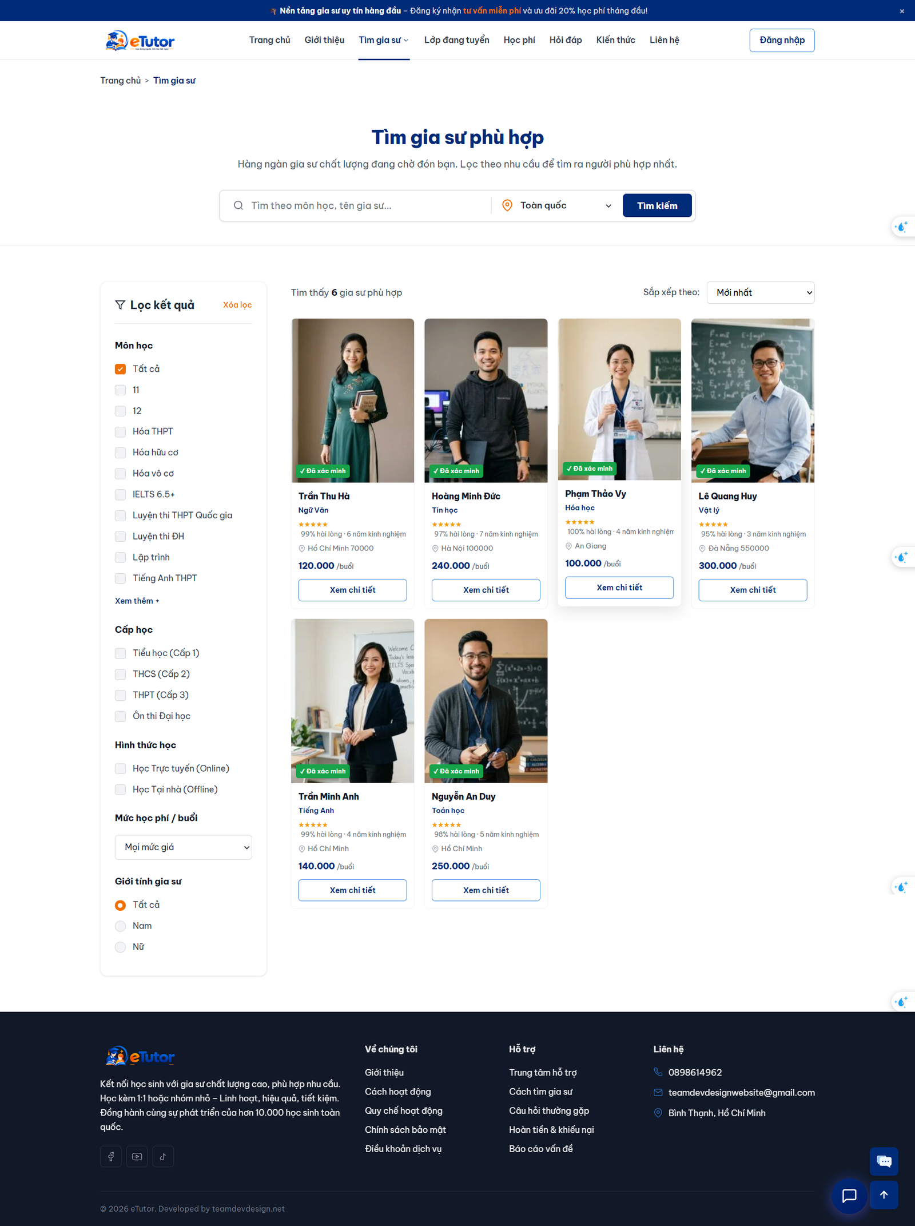Open Nguyễn An Duy tutor photo
Screen dimensions: 915x1226
pos(486,701)
